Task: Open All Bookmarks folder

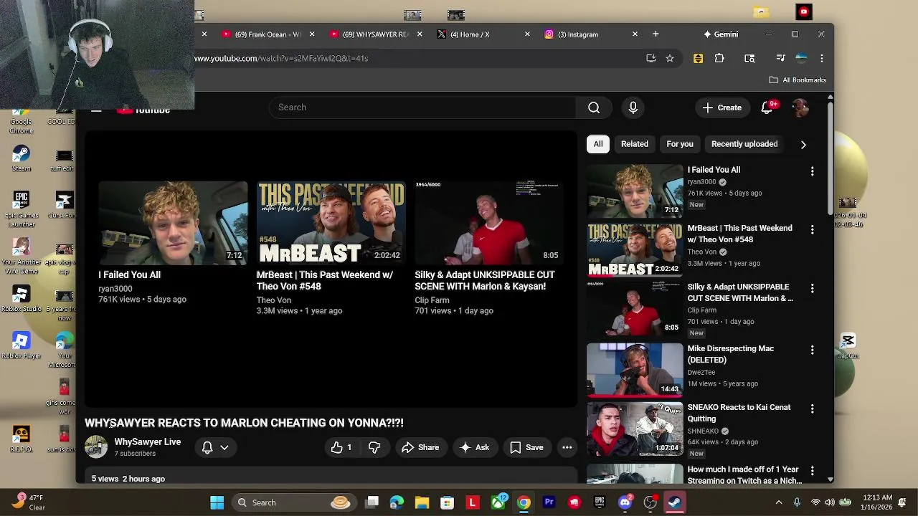Action: [798, 80]
